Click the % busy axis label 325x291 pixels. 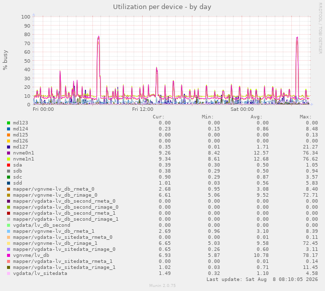pos(5,60)
